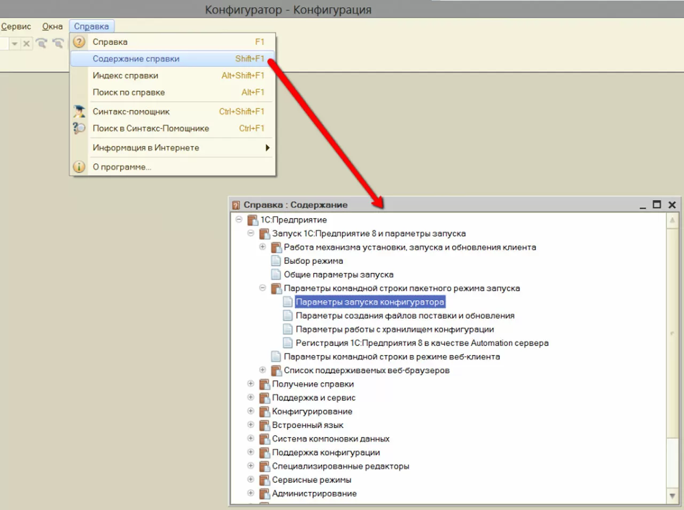The image size is (684, 510).
Task: Collapse the 1С:Предприятие root node
Action: click(239, 219)
